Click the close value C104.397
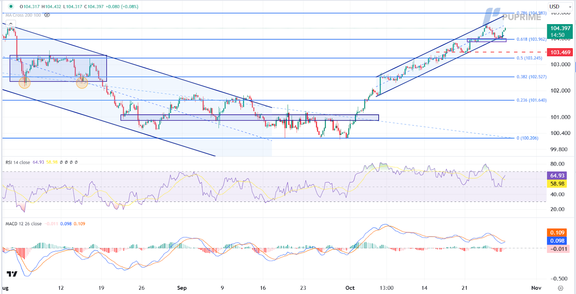576x294 pixels. pos(94,6)
